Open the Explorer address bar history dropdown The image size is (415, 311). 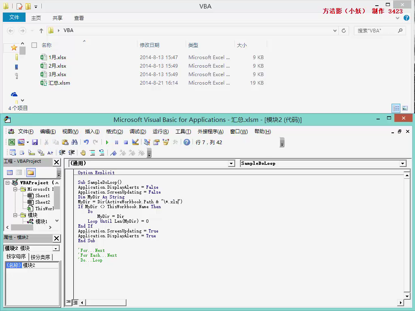coord(335,31)
